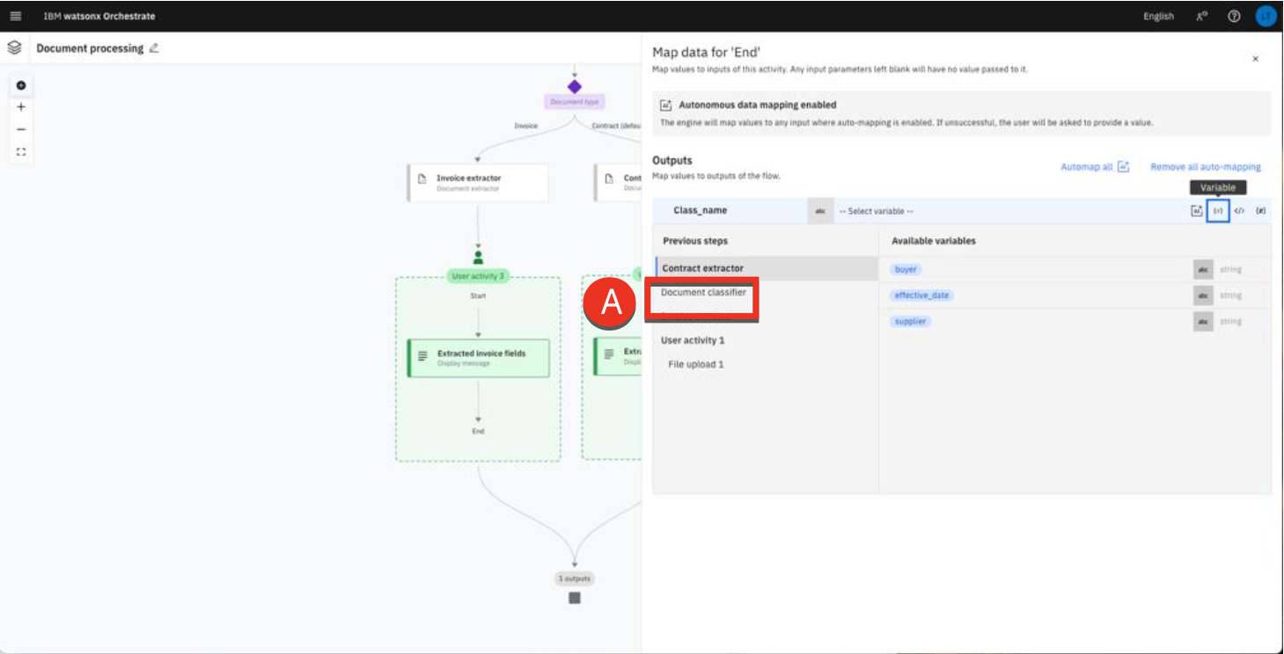
Task: Click the pencil icon to rename flow
Action: coord(154,48)
